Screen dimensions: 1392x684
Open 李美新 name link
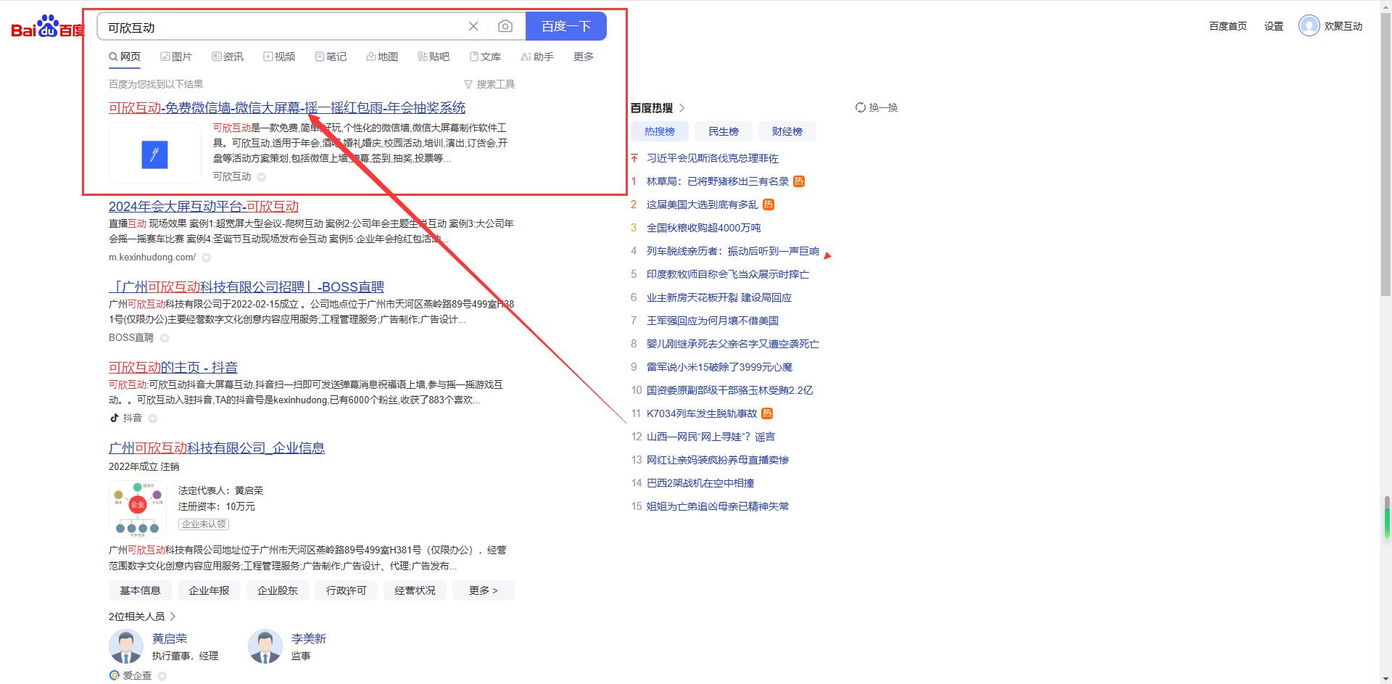[x=309, y=638]
